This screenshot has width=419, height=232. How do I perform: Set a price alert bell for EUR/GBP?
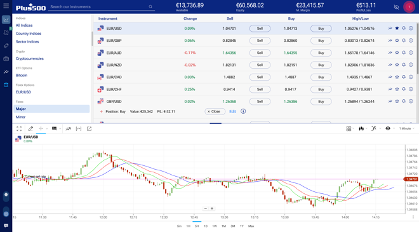[404, 41]
